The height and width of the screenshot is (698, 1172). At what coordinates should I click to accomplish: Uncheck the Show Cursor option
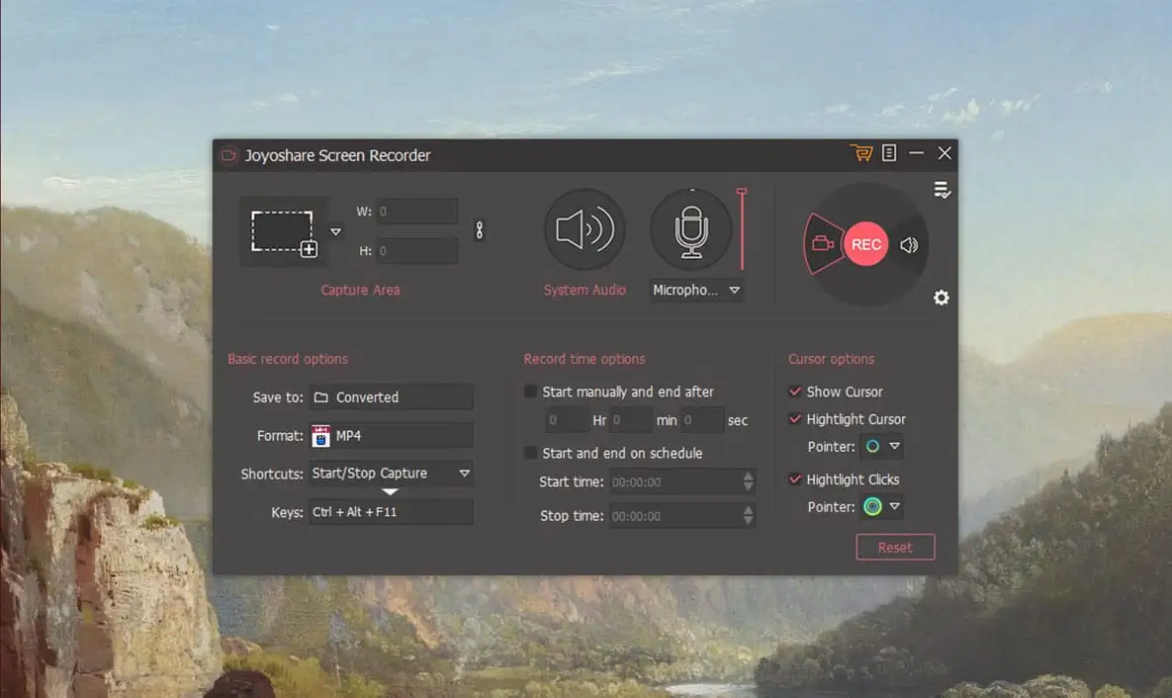pos(795,392)
